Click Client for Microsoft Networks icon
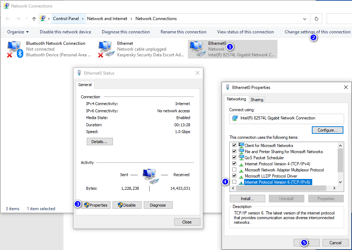352x250 pixels. click(x=241, y=145)
